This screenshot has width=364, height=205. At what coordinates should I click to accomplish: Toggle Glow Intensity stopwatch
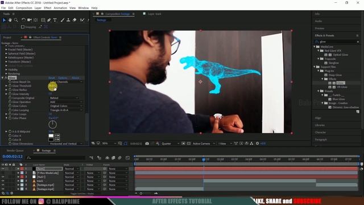coord(10,94)
